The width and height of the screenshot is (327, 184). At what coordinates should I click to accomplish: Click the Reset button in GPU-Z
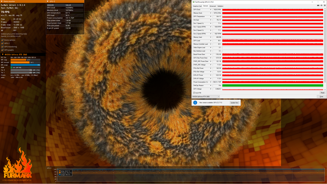tap(322, 93)
